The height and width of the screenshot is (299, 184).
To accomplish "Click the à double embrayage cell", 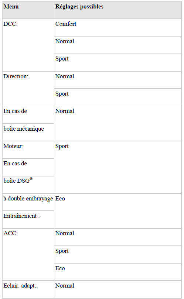I will point(28,202).
